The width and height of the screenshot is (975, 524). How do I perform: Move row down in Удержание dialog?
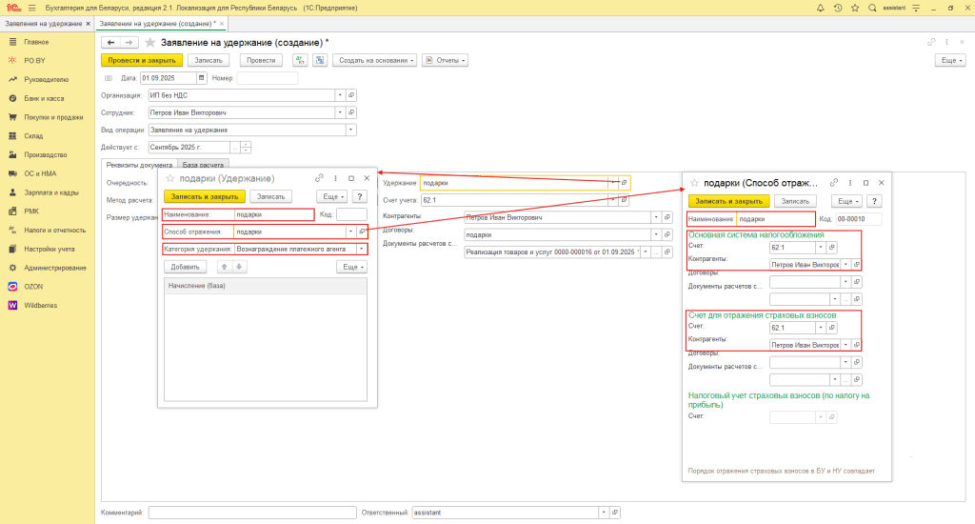tap(239, 267)
